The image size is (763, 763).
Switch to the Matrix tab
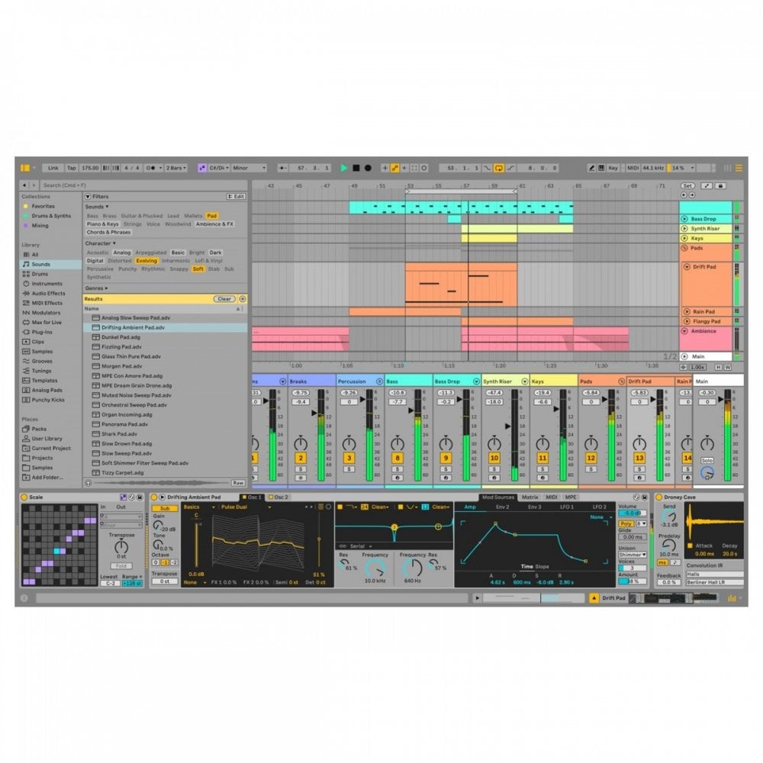531,497
